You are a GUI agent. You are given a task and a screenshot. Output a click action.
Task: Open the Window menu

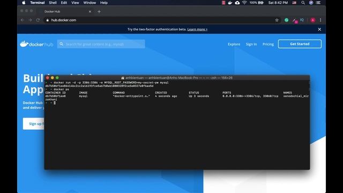click(90, 3)
